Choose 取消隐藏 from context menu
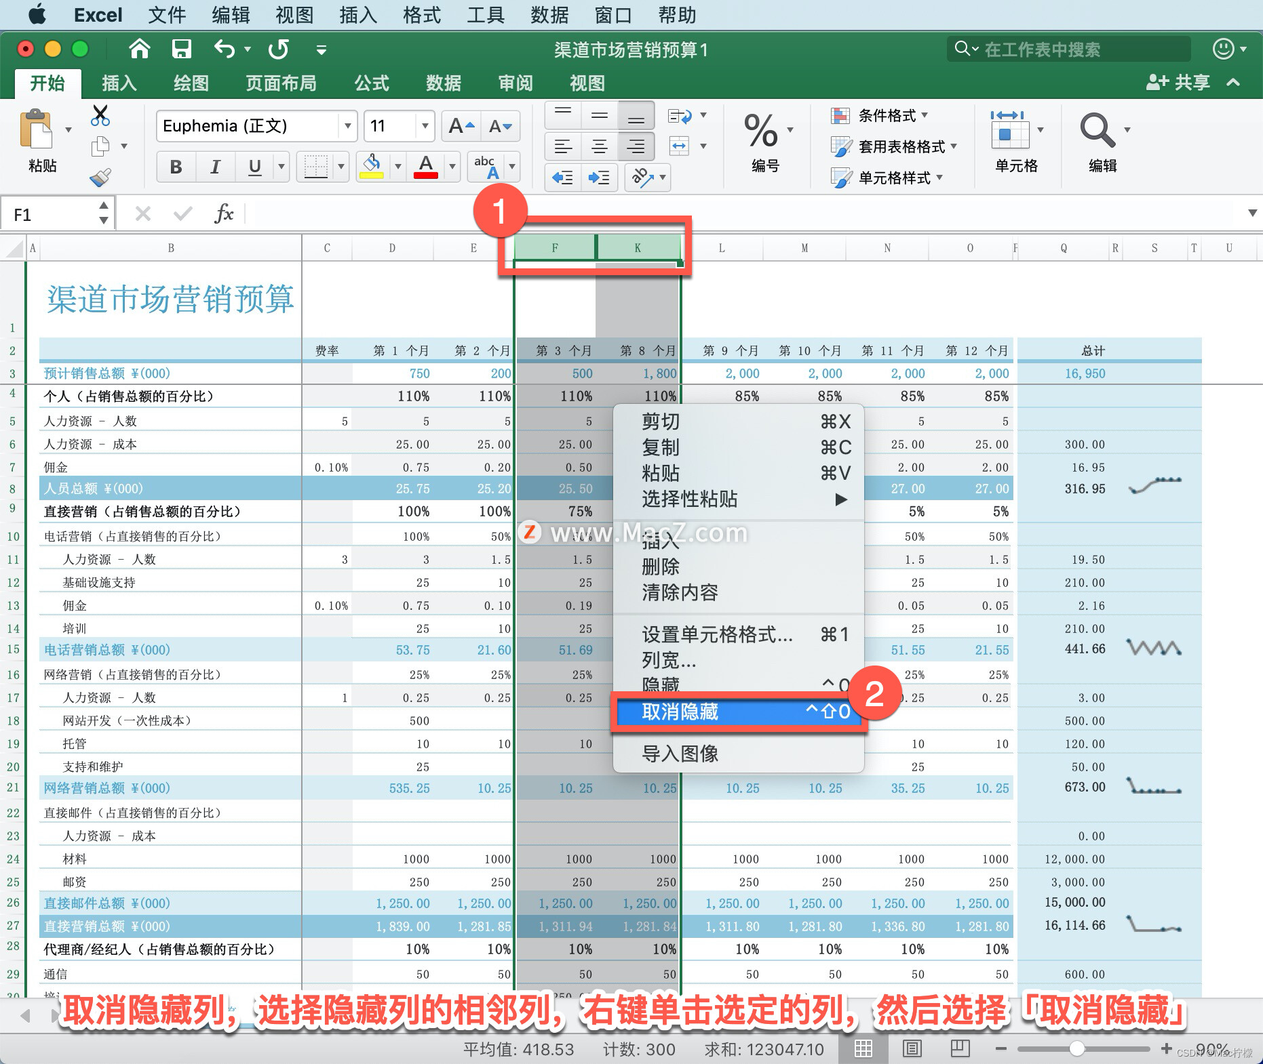 [739, 712]
